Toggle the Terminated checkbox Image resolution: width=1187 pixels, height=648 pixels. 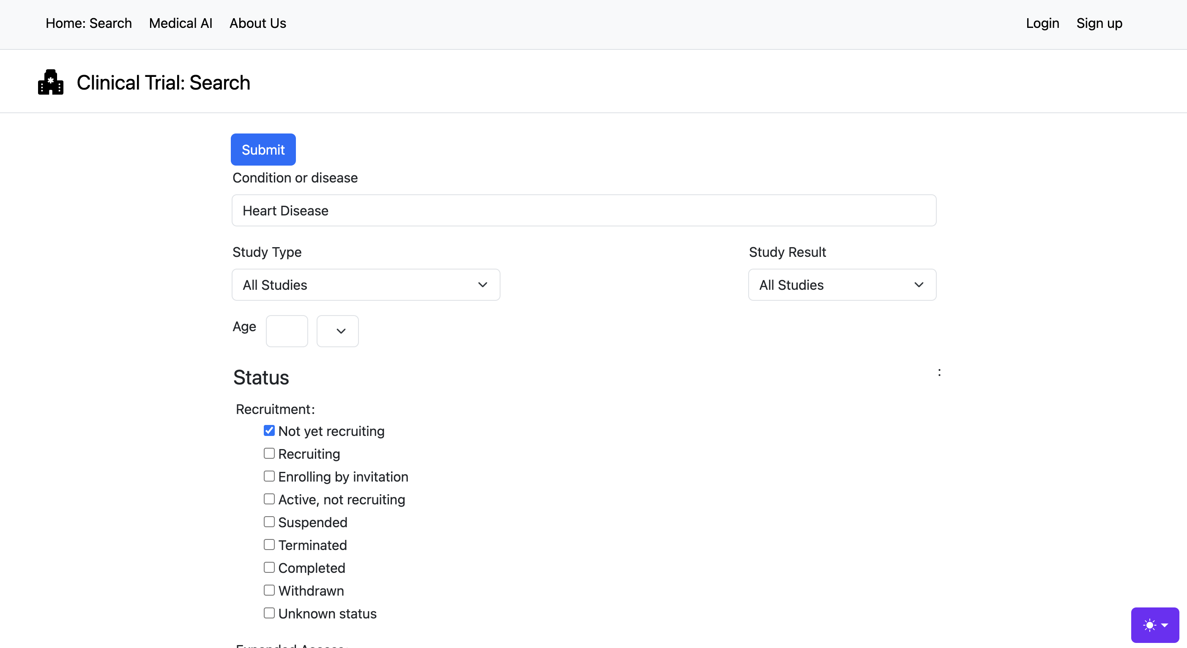coord(269,545)
